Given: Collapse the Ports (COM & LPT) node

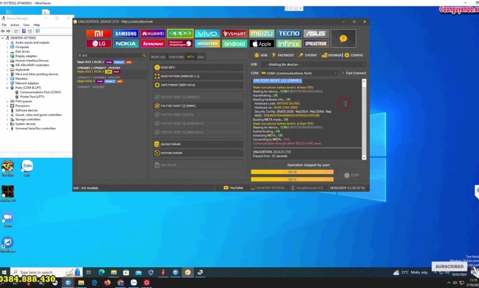Looking at the screenshot, I should click(x=7, y=88).
